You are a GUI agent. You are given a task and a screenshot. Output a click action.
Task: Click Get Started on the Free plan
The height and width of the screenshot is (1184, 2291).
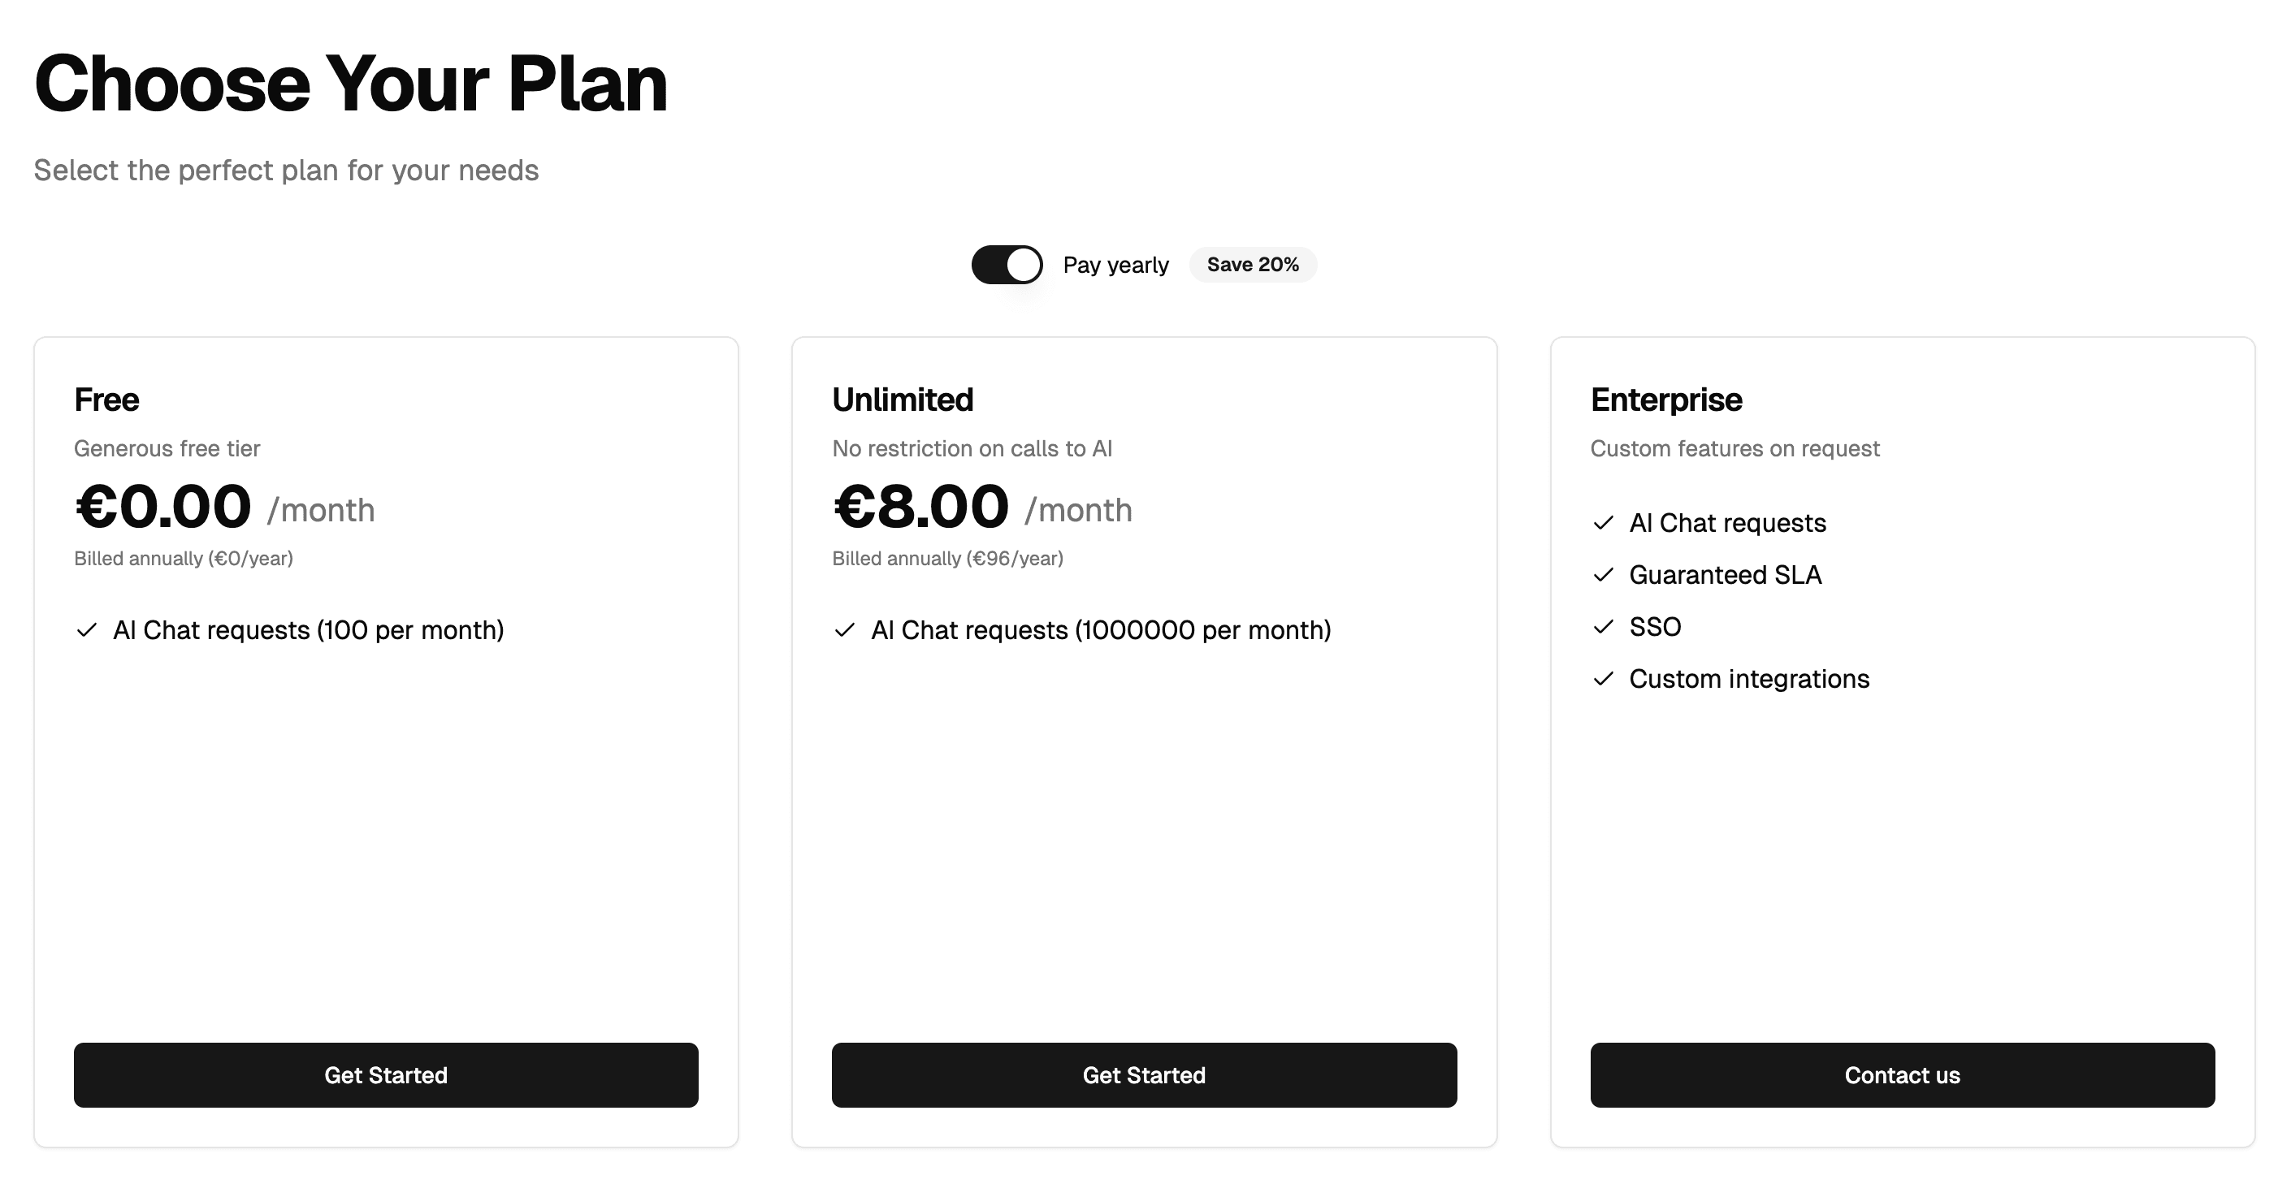click(x=386, y=1074)
